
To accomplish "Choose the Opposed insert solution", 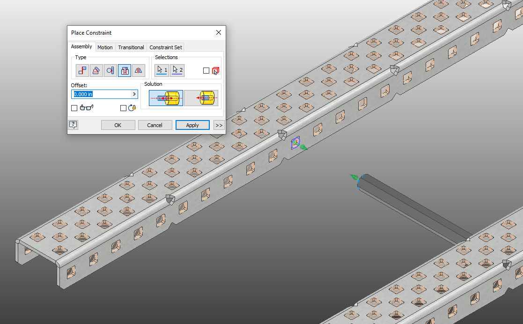I will click(166, 98).
